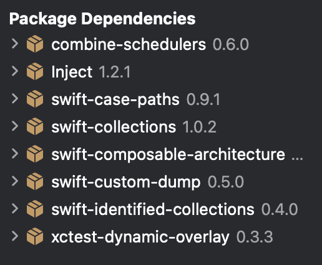Click the swift-custom-dump package box icon

click(35, 181)
